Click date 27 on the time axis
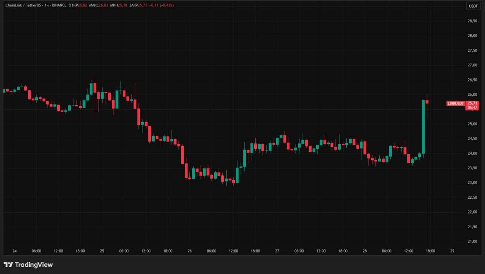 [277, 251]
